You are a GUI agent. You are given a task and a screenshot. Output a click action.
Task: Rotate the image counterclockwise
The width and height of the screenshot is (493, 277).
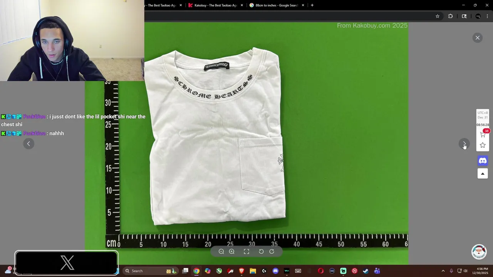pos(261,252)
